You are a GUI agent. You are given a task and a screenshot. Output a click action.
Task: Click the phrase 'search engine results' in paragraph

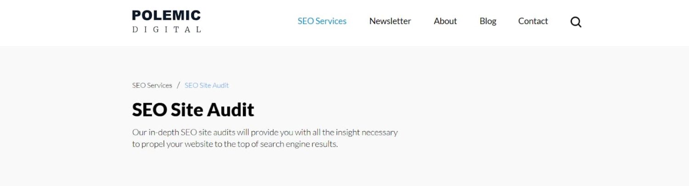(x=299, y=144)
